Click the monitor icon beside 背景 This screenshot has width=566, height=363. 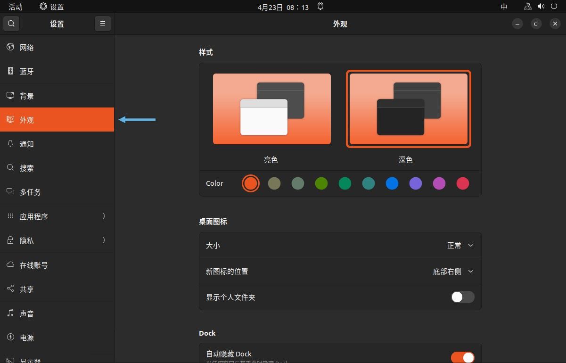coord(10,96)
